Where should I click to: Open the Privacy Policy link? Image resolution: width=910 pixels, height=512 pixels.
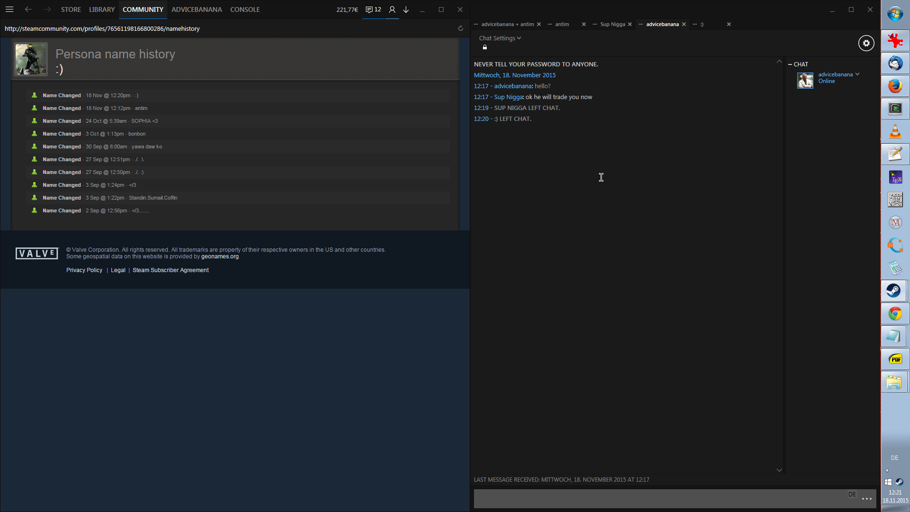pos(84,270)
